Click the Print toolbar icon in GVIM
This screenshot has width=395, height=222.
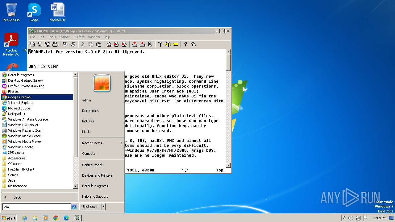pyautogui.click(x=55, y=44)
